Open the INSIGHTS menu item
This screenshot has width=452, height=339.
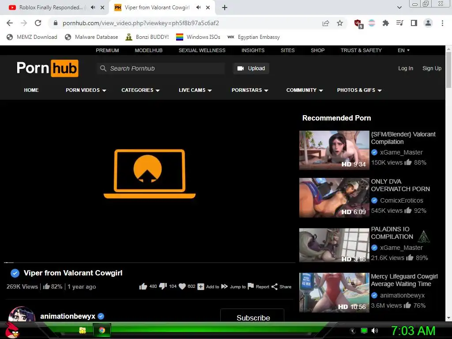[x=253, y=50]
